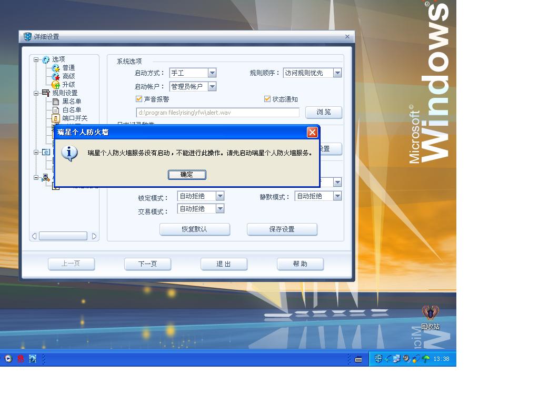539x404 pixels.
Task: Click the gear-star icon beside 普通
Action: (56, 68)
